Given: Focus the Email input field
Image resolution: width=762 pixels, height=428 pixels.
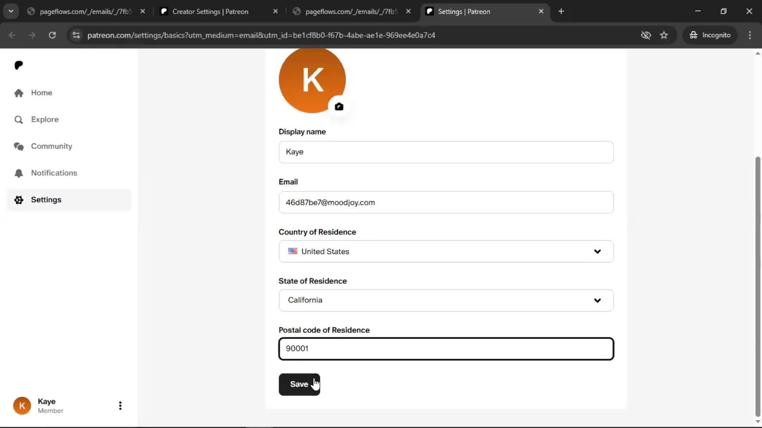Looking at the screenshot, I should (446, 202).
